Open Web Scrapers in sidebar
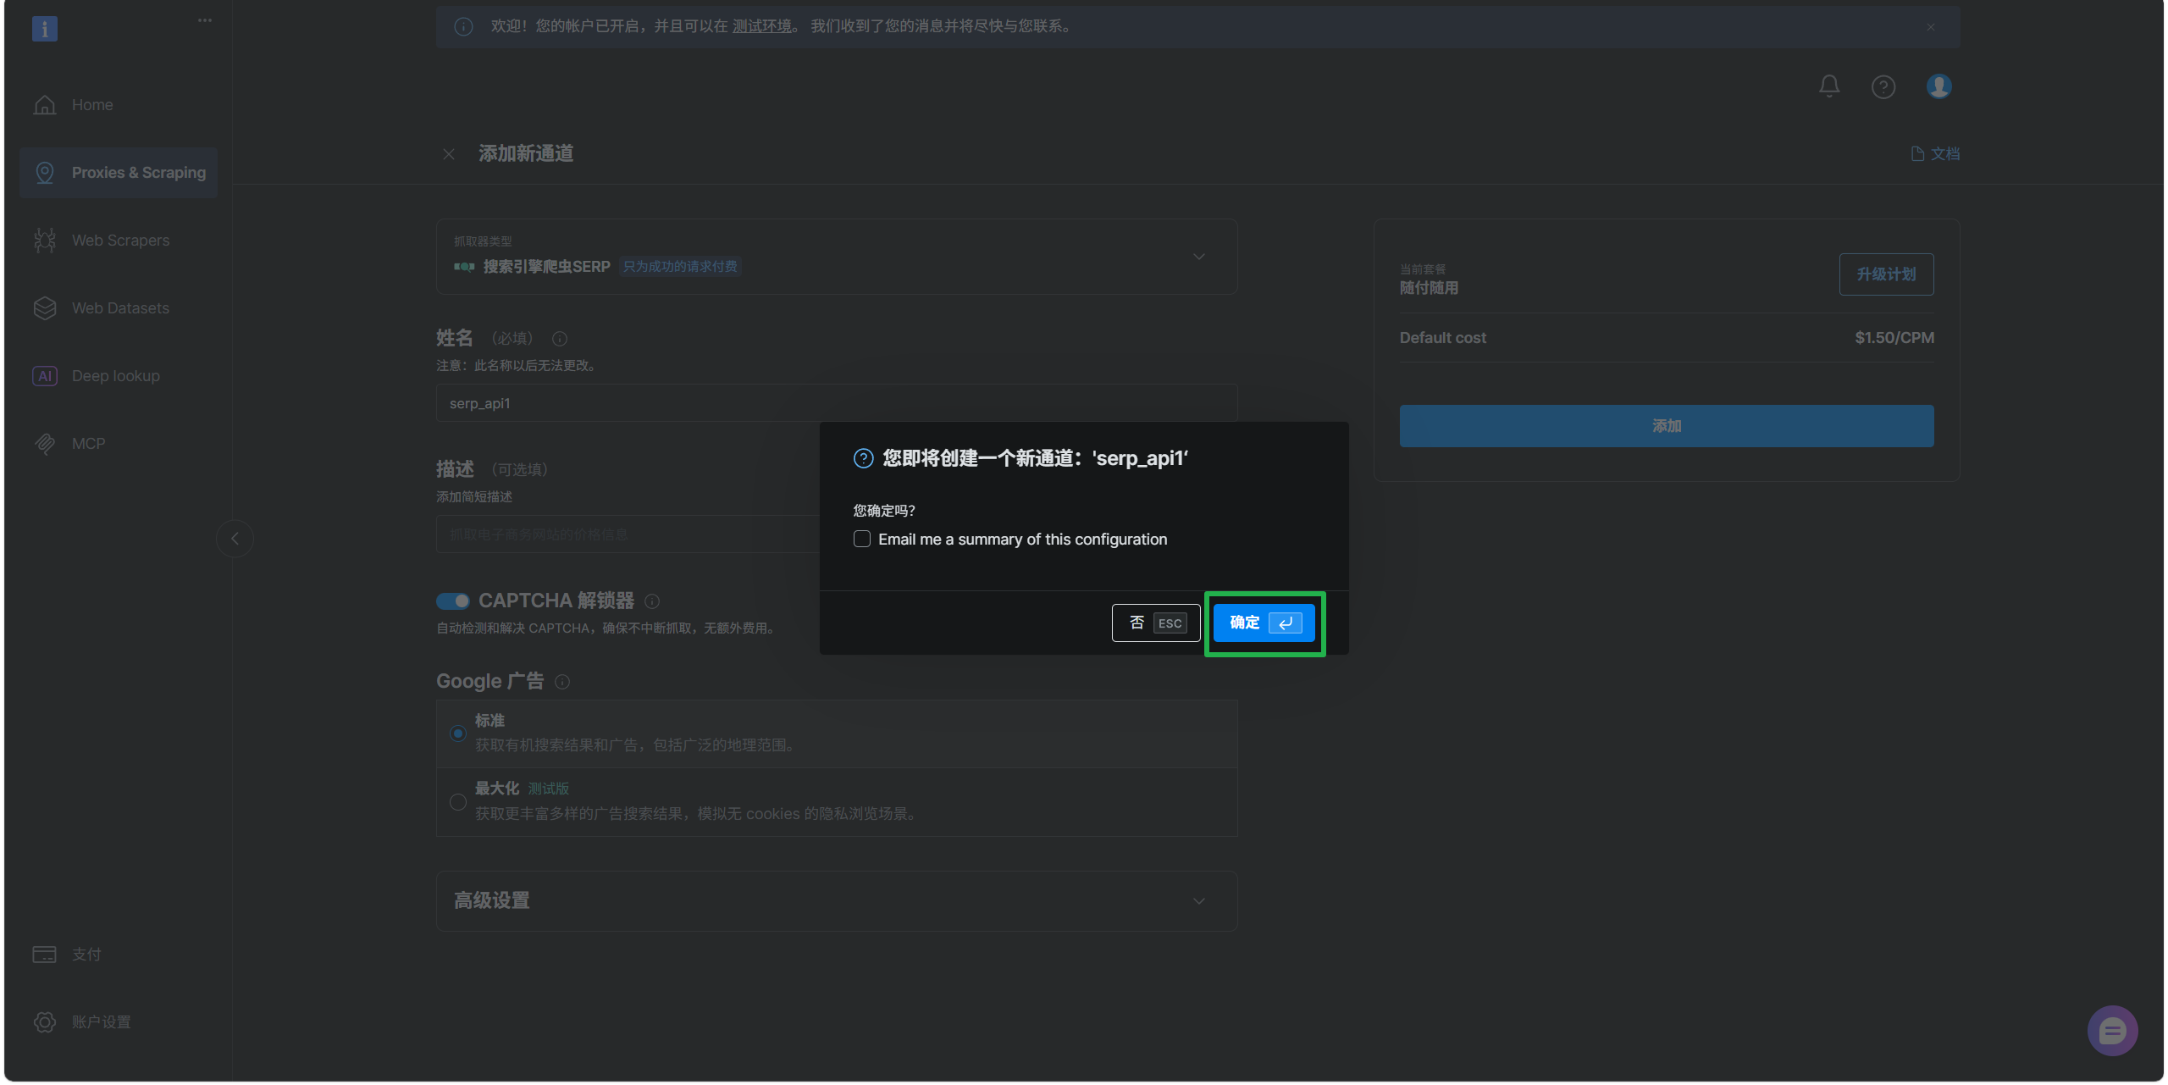Screen dimensions: 2168x1085 point(120,241)
